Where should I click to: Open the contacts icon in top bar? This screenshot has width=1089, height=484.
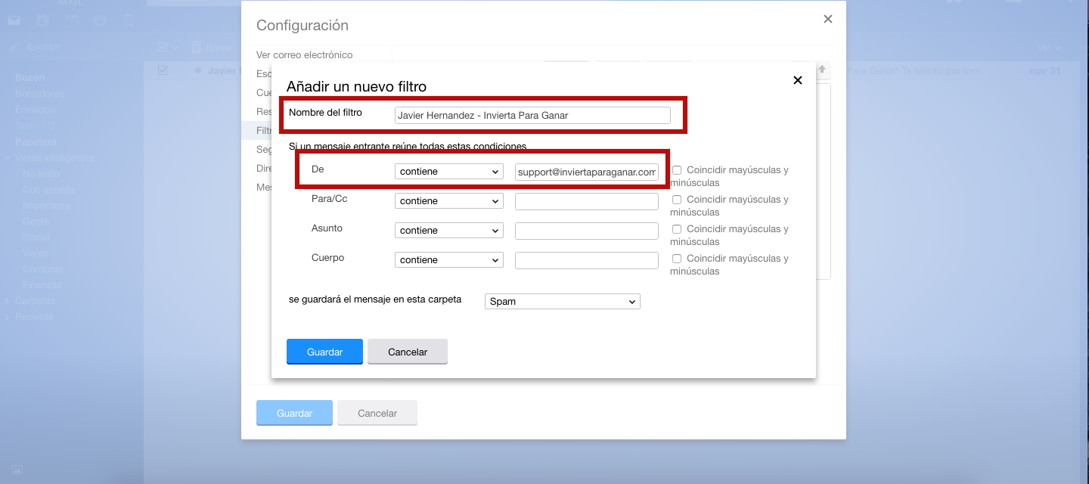[x=42, y=20]
